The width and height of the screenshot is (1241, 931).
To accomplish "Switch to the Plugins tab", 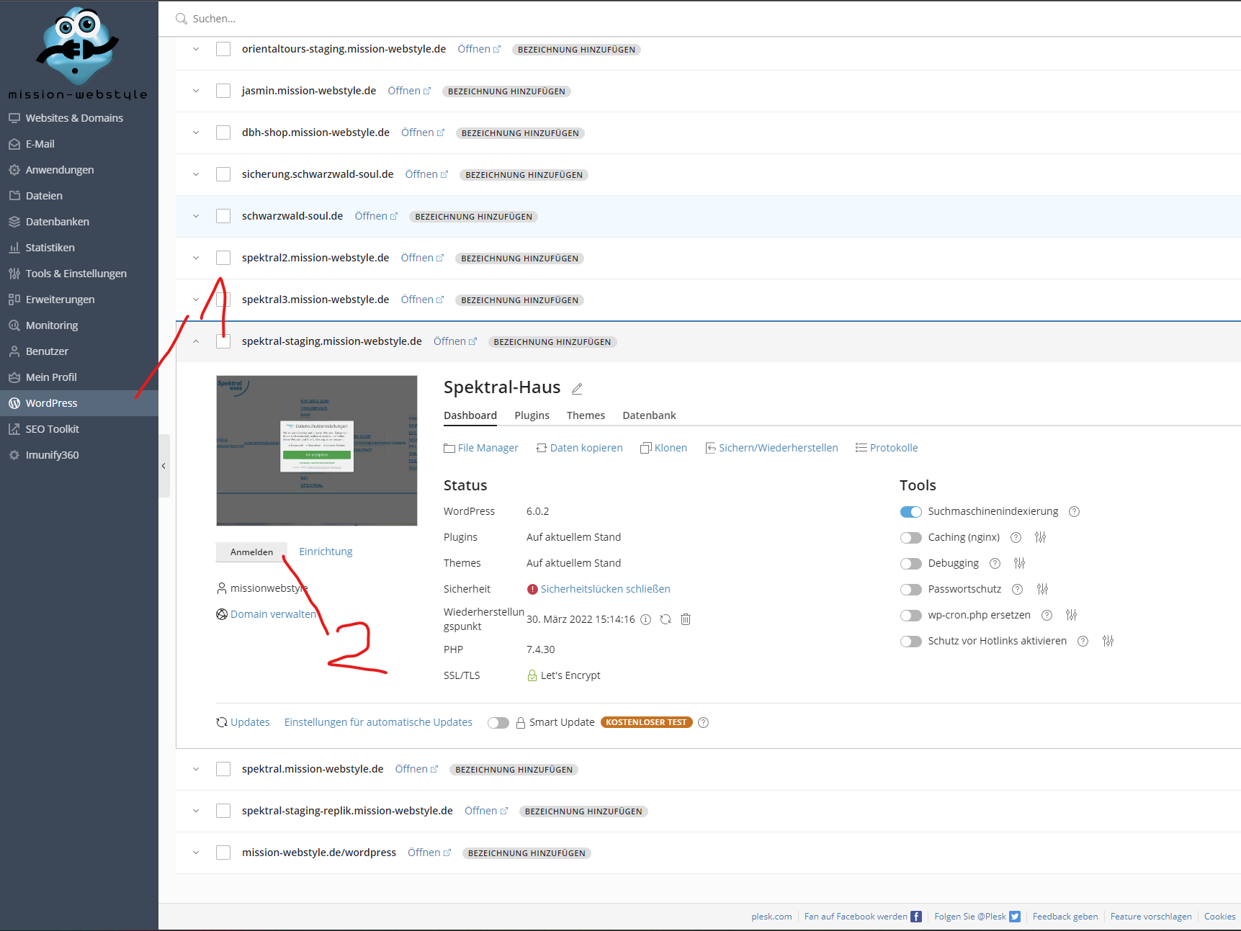I will pyautogui.click(x=532, y=415).
